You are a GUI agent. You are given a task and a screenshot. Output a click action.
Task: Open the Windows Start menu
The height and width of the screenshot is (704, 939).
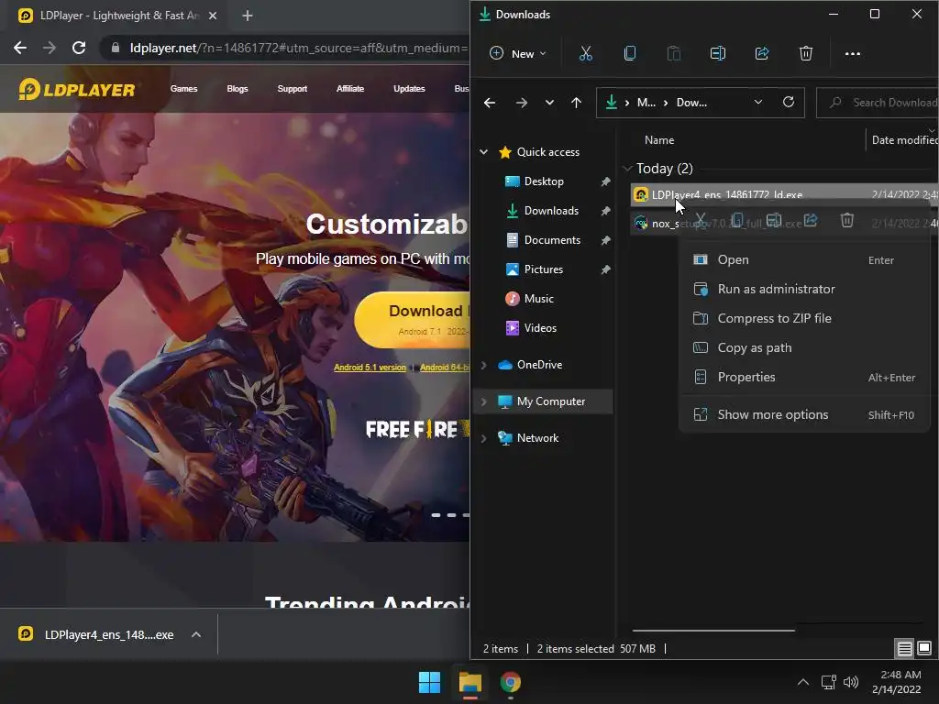click(x=429, y=682)
